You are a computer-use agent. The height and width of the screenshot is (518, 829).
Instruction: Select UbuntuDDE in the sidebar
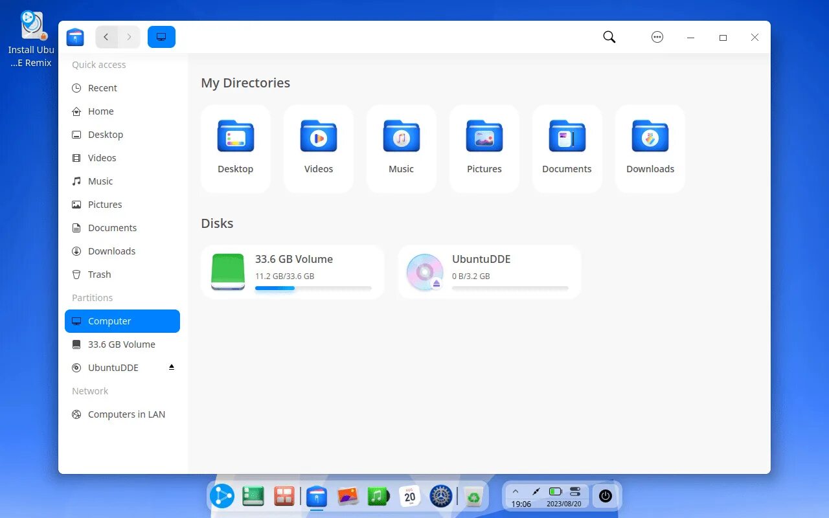[122, 368]
